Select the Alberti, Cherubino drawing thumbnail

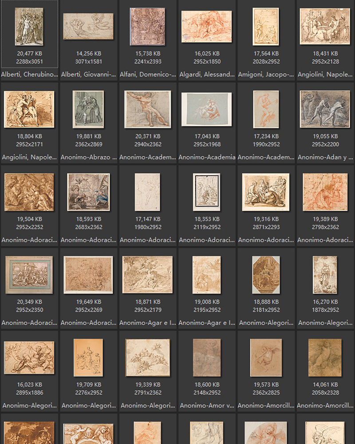29,26
